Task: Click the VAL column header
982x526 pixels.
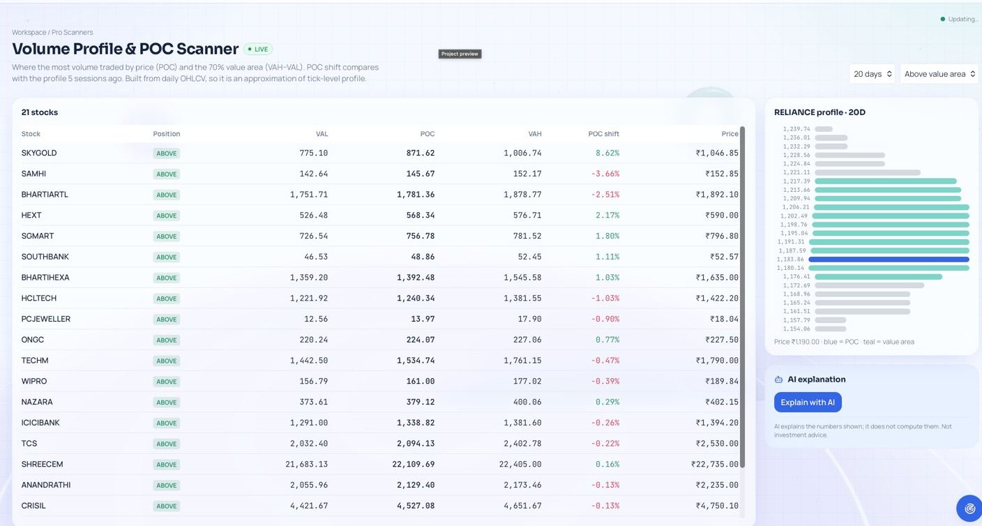Action: (322, 134)
